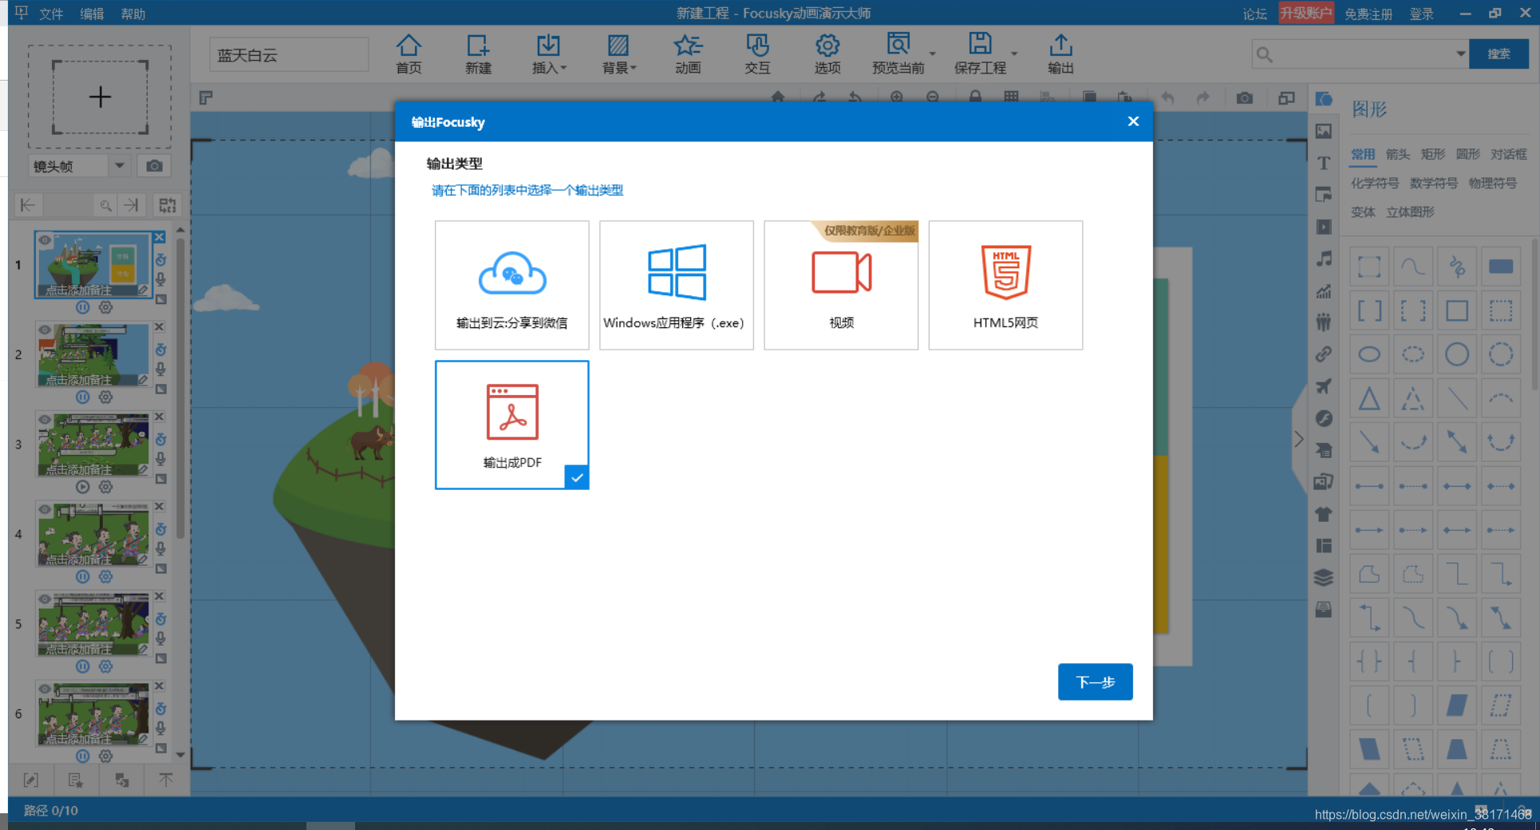Open the 动画 animation editor
Viewport: 1540px width, 830px height.
click(x=688, y=54)
